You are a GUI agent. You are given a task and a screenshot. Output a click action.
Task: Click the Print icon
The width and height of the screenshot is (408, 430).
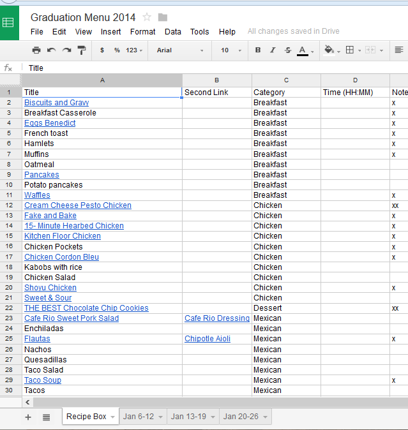(x=36, y=50)
